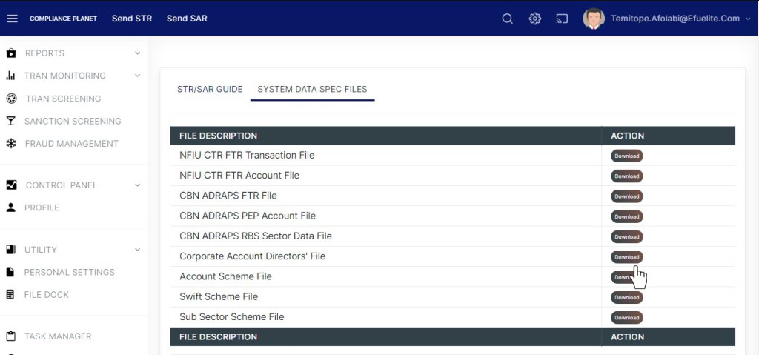The height and width of the screenshot is (355, 759).
Task: Select System Data Spec Files tab
Action: pos(312,89)
